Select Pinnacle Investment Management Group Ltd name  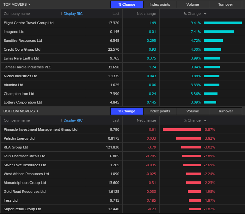click(x=40, y=129)
